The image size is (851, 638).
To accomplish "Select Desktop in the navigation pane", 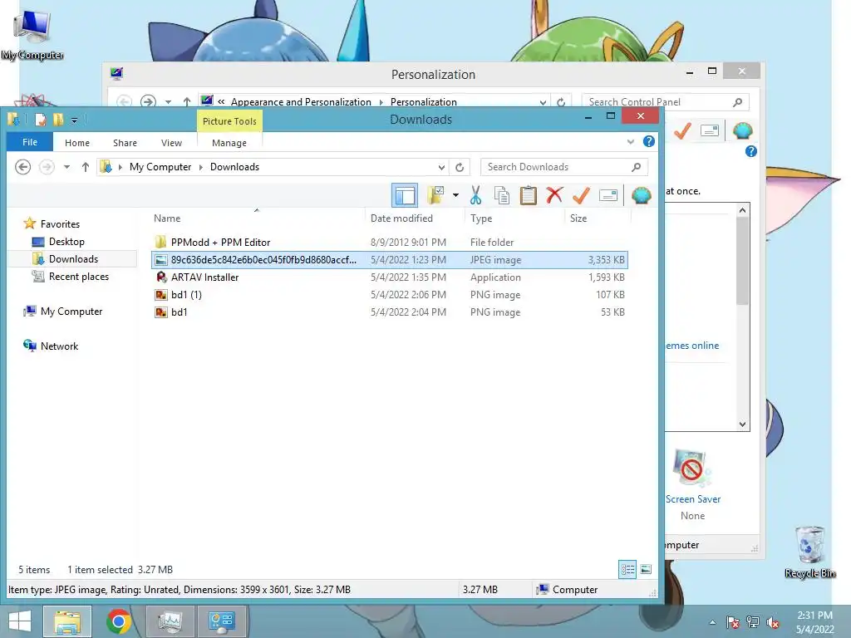I will point(66,242).
